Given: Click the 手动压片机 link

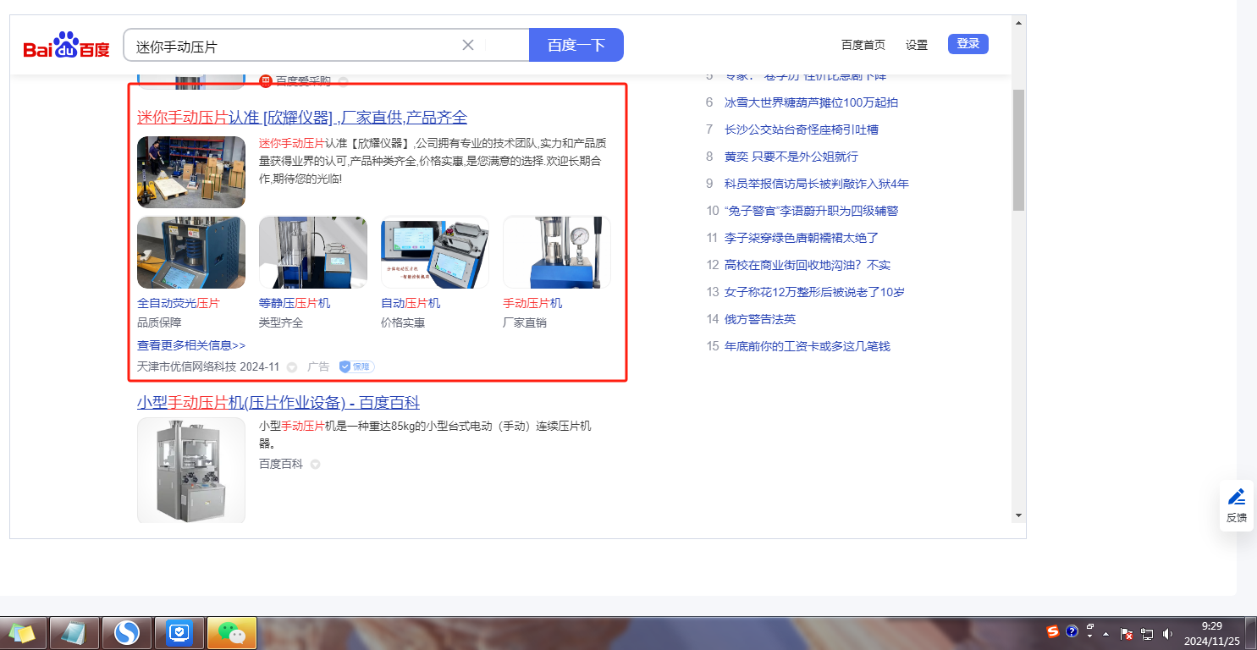Looking at the screenshot, I should (532, 303).
